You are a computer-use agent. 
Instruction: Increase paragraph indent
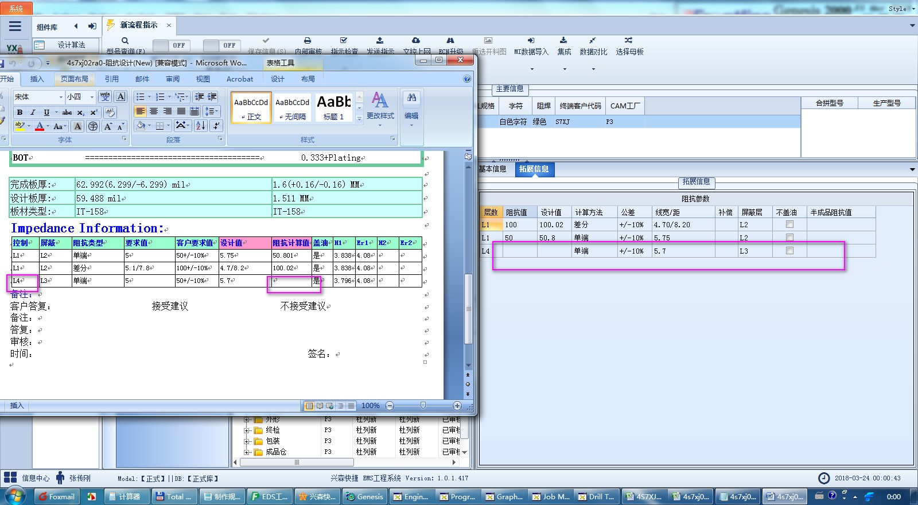(212, 96)
